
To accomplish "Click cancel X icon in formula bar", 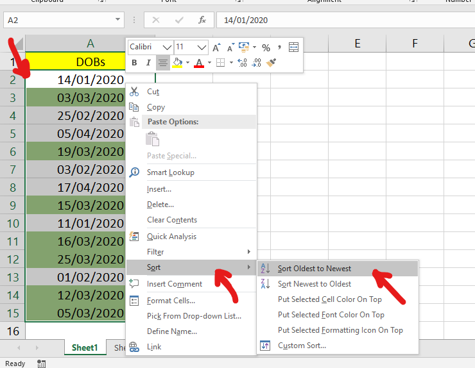I will 156,20.
